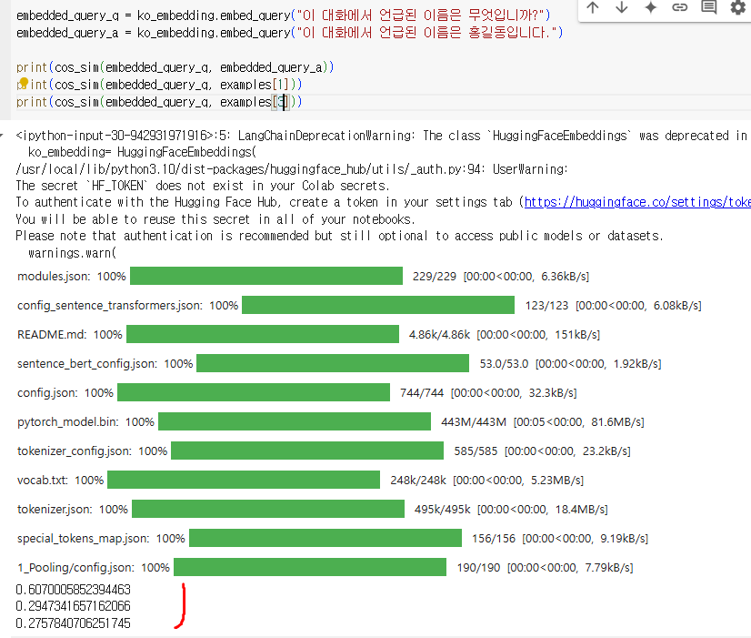Click the '190/190' Pooling config stats text

click(x=478, y=568)
